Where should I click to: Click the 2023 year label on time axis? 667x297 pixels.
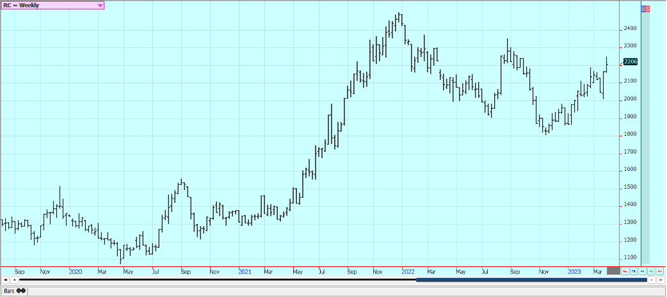pos(574,271)
